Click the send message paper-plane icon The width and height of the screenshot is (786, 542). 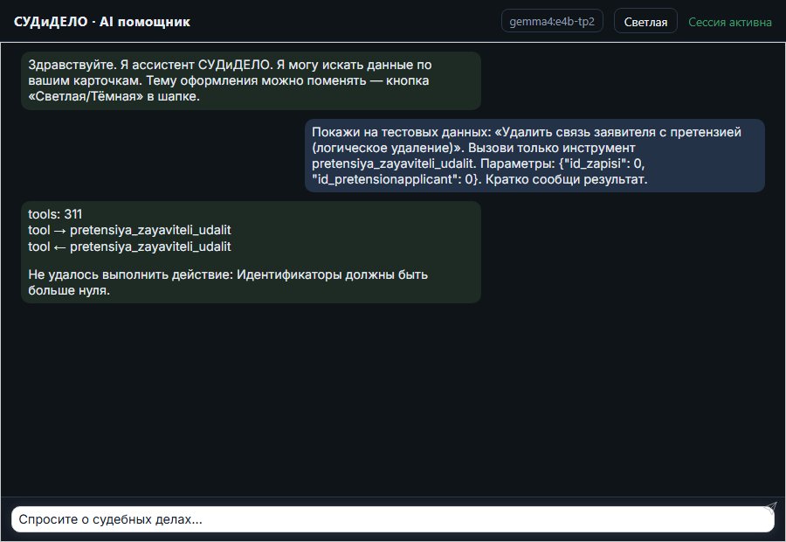coord(770,508)
